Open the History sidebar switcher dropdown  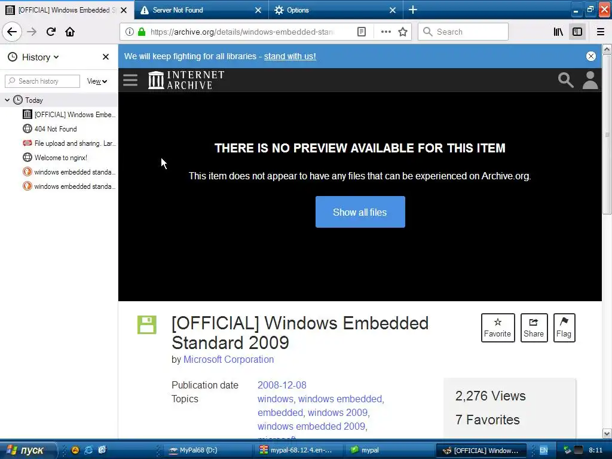click(34, 57)
